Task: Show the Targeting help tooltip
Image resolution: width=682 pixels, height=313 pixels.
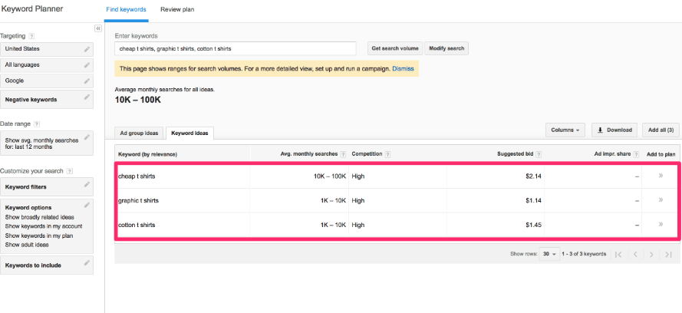Action: click(31, 36)
